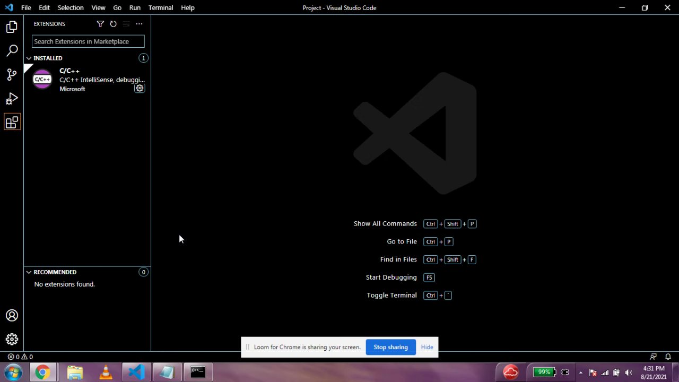
Task: Open the Help menu
Action: [188, 7]
